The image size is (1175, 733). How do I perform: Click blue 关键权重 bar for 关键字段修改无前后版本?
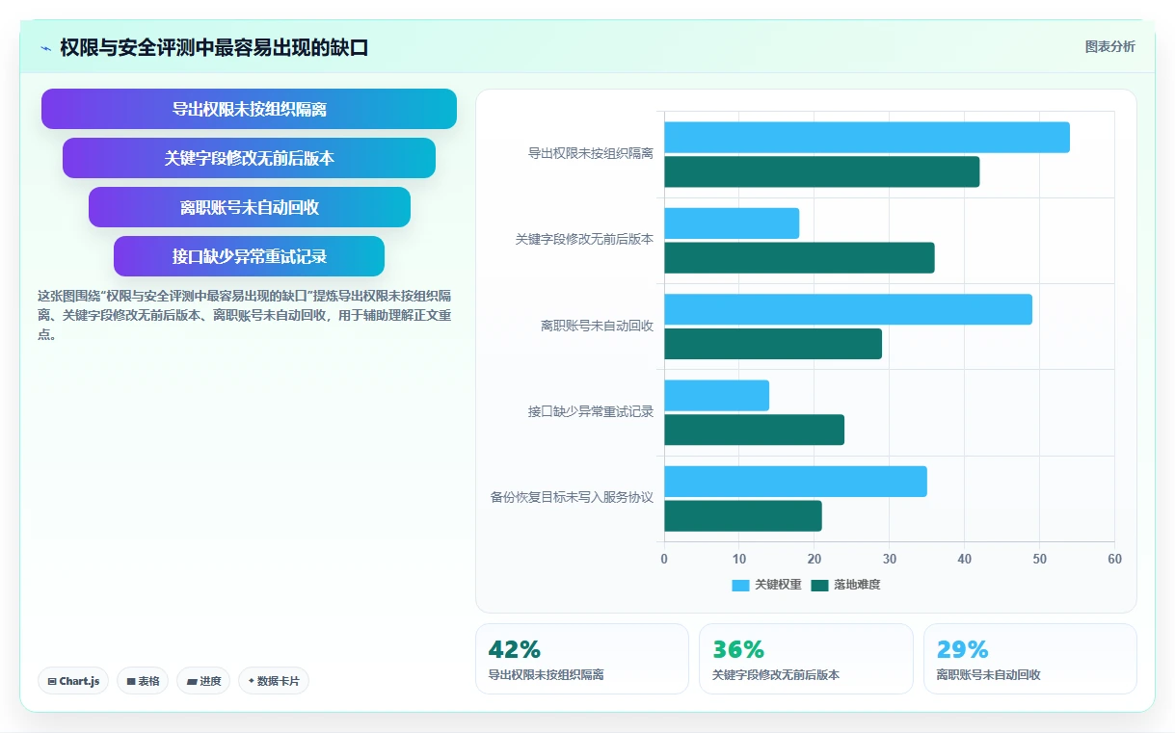click(x=732, y=223)
